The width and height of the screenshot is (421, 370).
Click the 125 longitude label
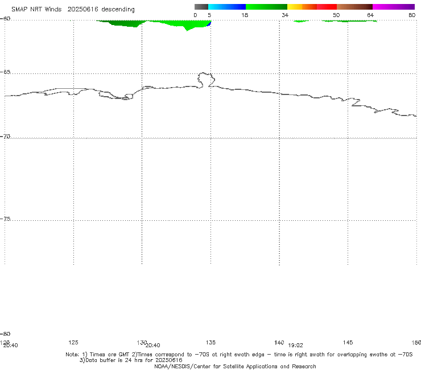pos(73,342)
